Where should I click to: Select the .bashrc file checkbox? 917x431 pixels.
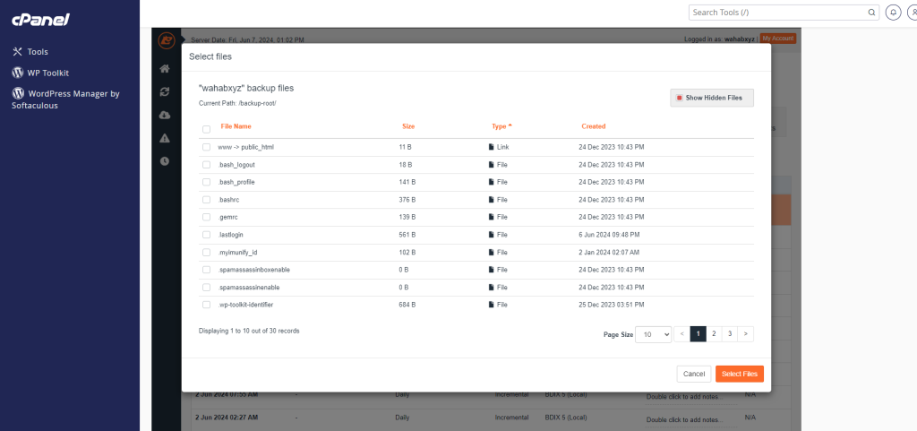coord(206,199)
